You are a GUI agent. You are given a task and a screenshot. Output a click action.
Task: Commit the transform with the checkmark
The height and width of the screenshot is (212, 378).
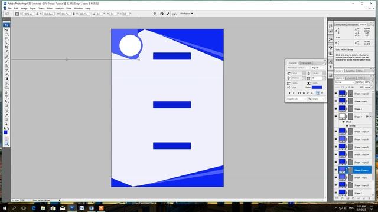tap(168, 14)
